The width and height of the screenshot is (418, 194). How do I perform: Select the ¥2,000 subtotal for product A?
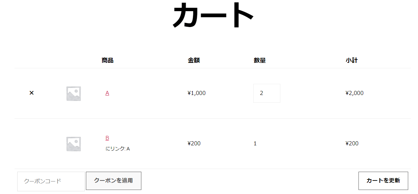pos(354,93)
